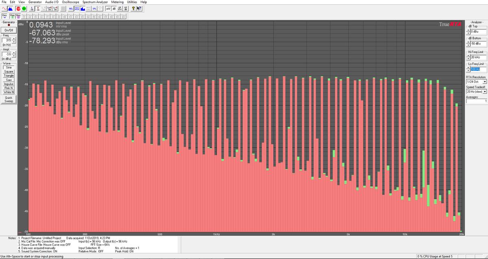488x259 pixels.
Task: Select the oscilloscope sine-wave toolbar icon
Action: click(x=4, y=9)
